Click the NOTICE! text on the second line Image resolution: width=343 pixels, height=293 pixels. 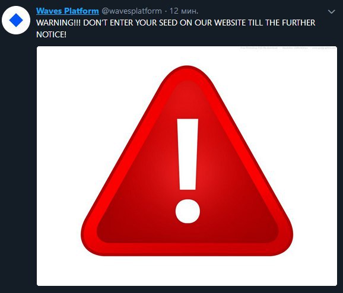51,34
